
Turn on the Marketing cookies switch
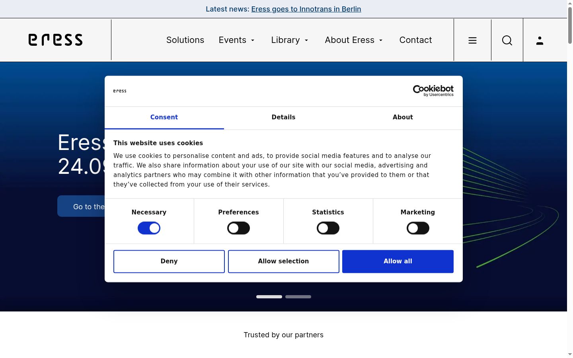tap(418, 228)
